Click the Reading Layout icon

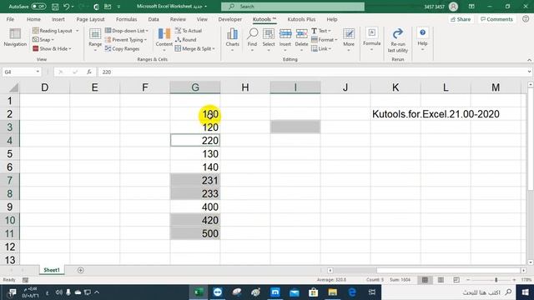tap(35, 31)
